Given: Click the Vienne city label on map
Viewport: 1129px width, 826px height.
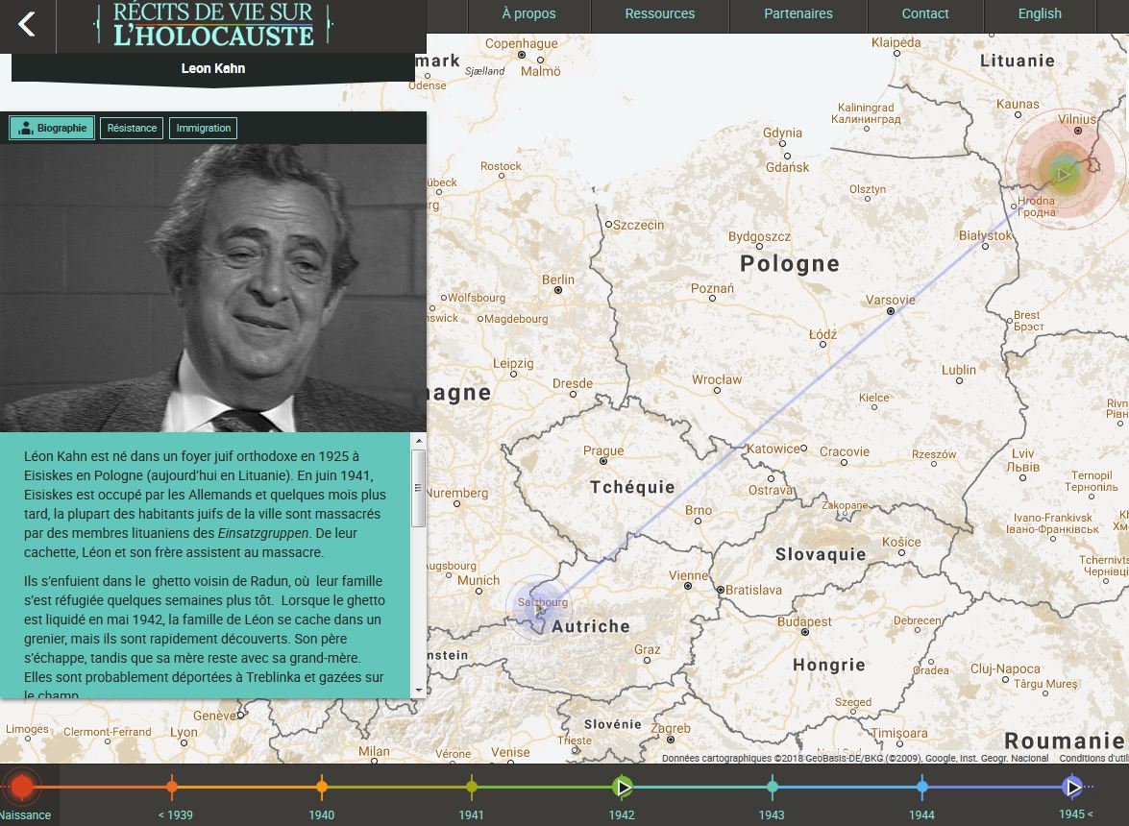Looking at the screenshot, I should coord(688,575).
